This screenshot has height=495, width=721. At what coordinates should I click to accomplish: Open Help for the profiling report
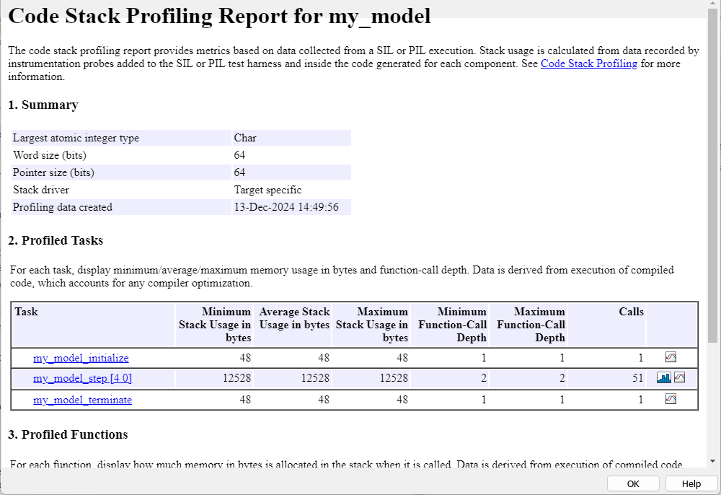coord(690,483)
